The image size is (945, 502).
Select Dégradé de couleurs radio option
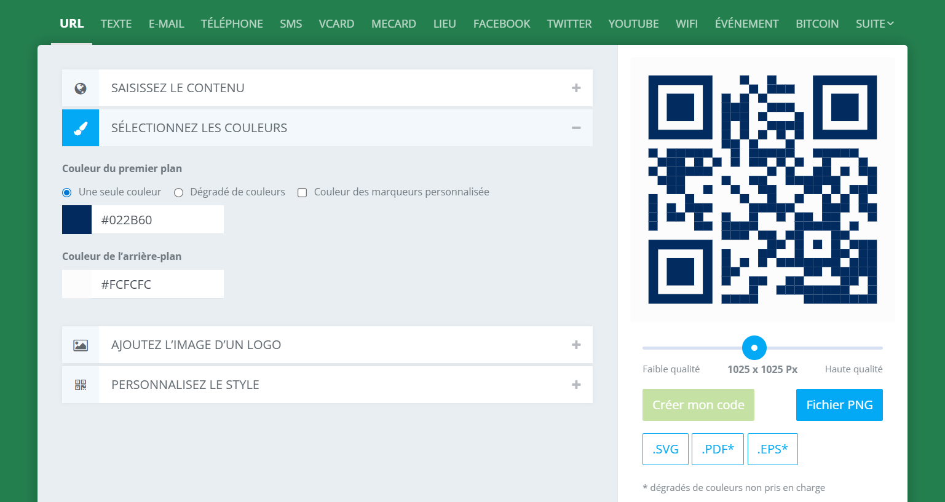click(x=179, y=192)
